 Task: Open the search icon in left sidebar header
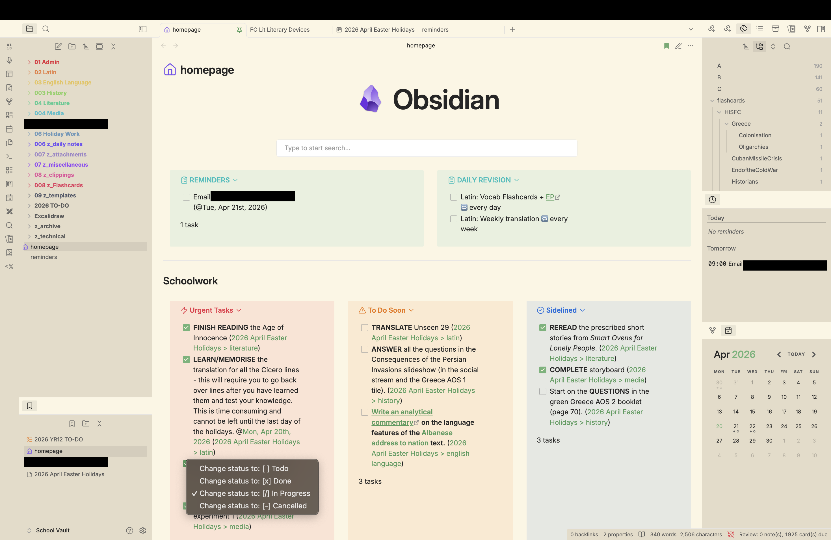click(46, 29)
